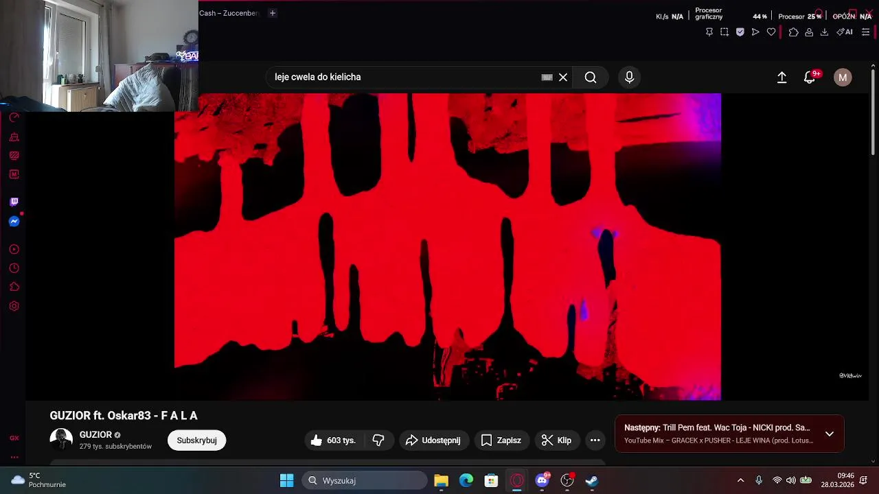Open the Opera snapshot capture tool
Screen dimensions: 879x494
pyautogui.click(x=724, y=32)
